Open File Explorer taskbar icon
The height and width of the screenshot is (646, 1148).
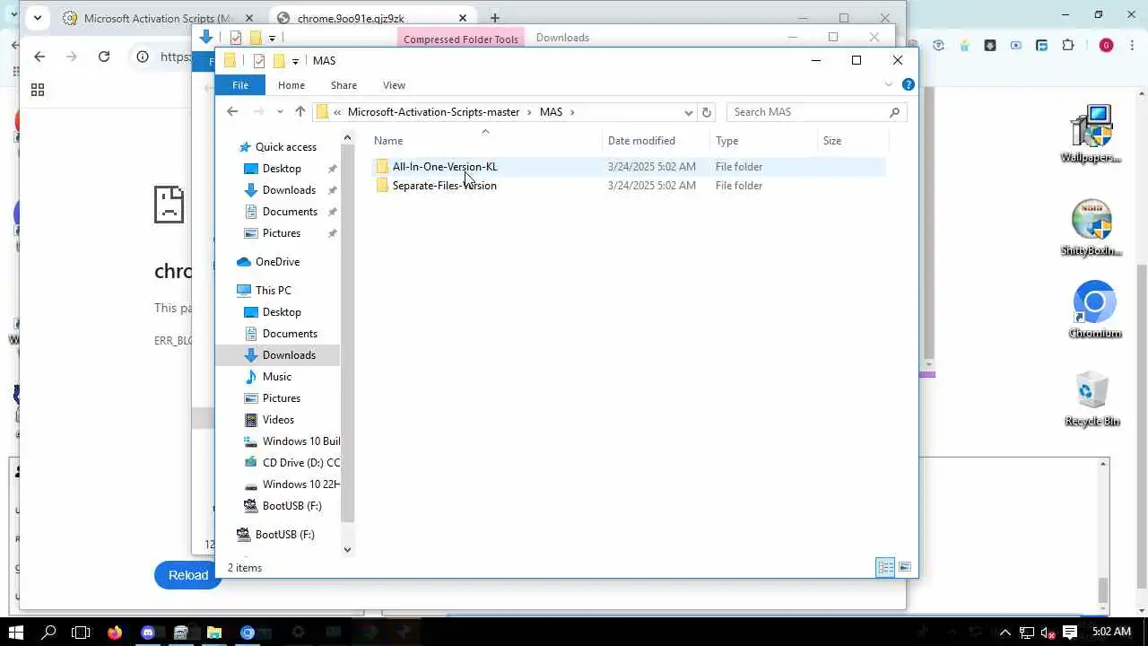(x=214, y=633)
